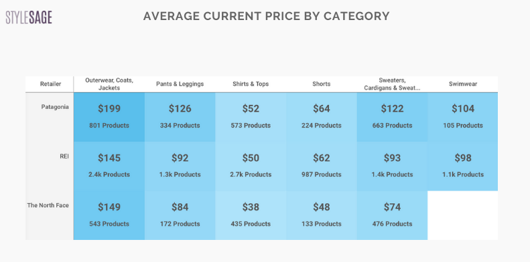Select the Pants & Leggings column header
Image resolution: width=530 pixels, height=262 pixels.
(x=180, y=84)
